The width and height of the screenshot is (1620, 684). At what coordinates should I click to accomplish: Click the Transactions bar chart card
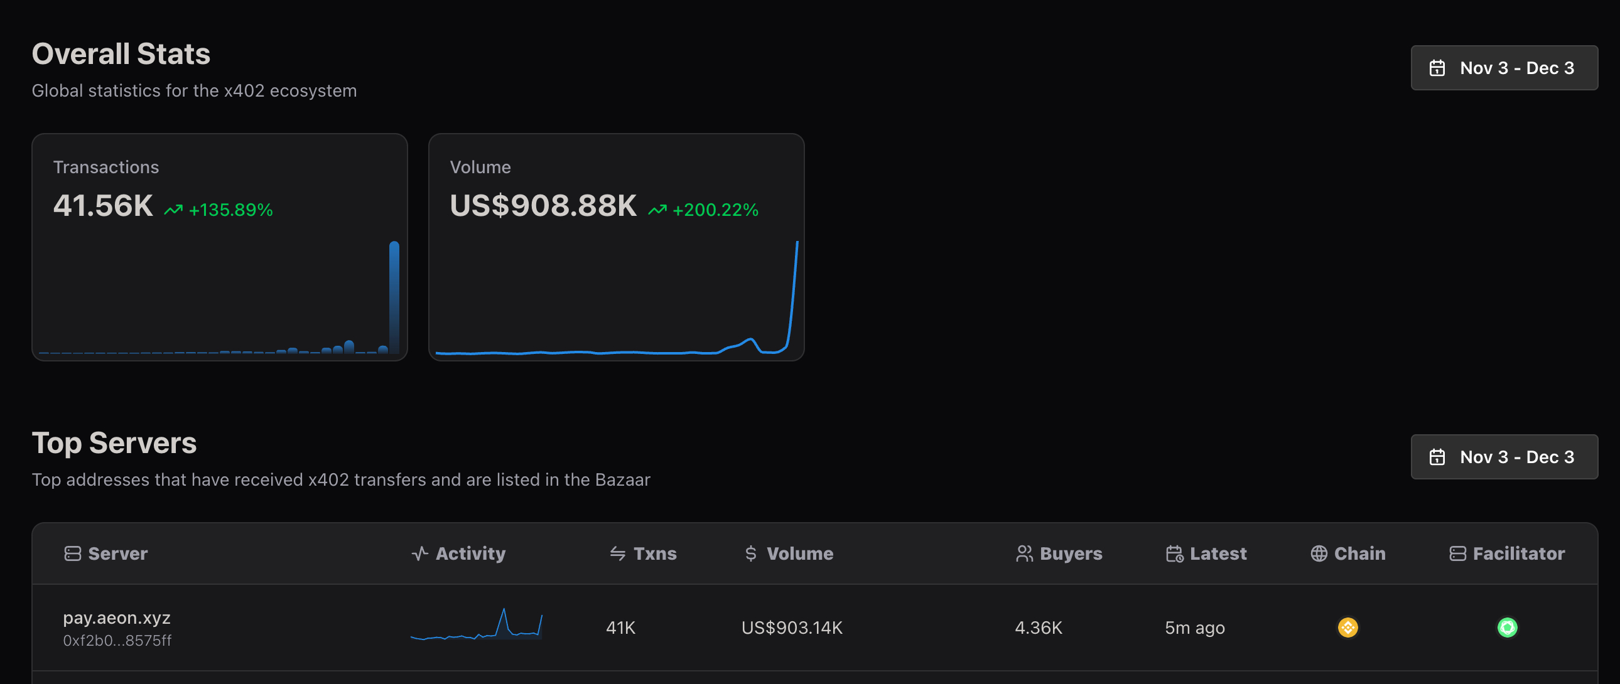coord(220,289)
